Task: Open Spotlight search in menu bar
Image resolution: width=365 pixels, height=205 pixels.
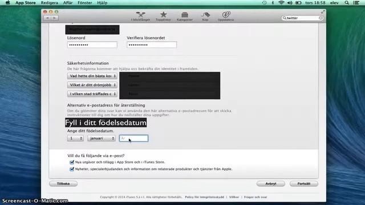Action: click(x=347, y=3)
